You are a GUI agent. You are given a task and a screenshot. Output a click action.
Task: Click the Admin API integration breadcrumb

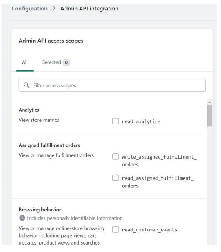pyautogui.click(x=89, y=9)
